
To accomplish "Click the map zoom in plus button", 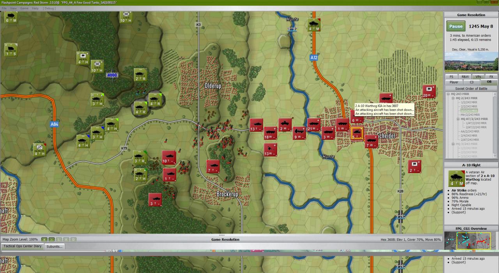I will click(44, 239).
